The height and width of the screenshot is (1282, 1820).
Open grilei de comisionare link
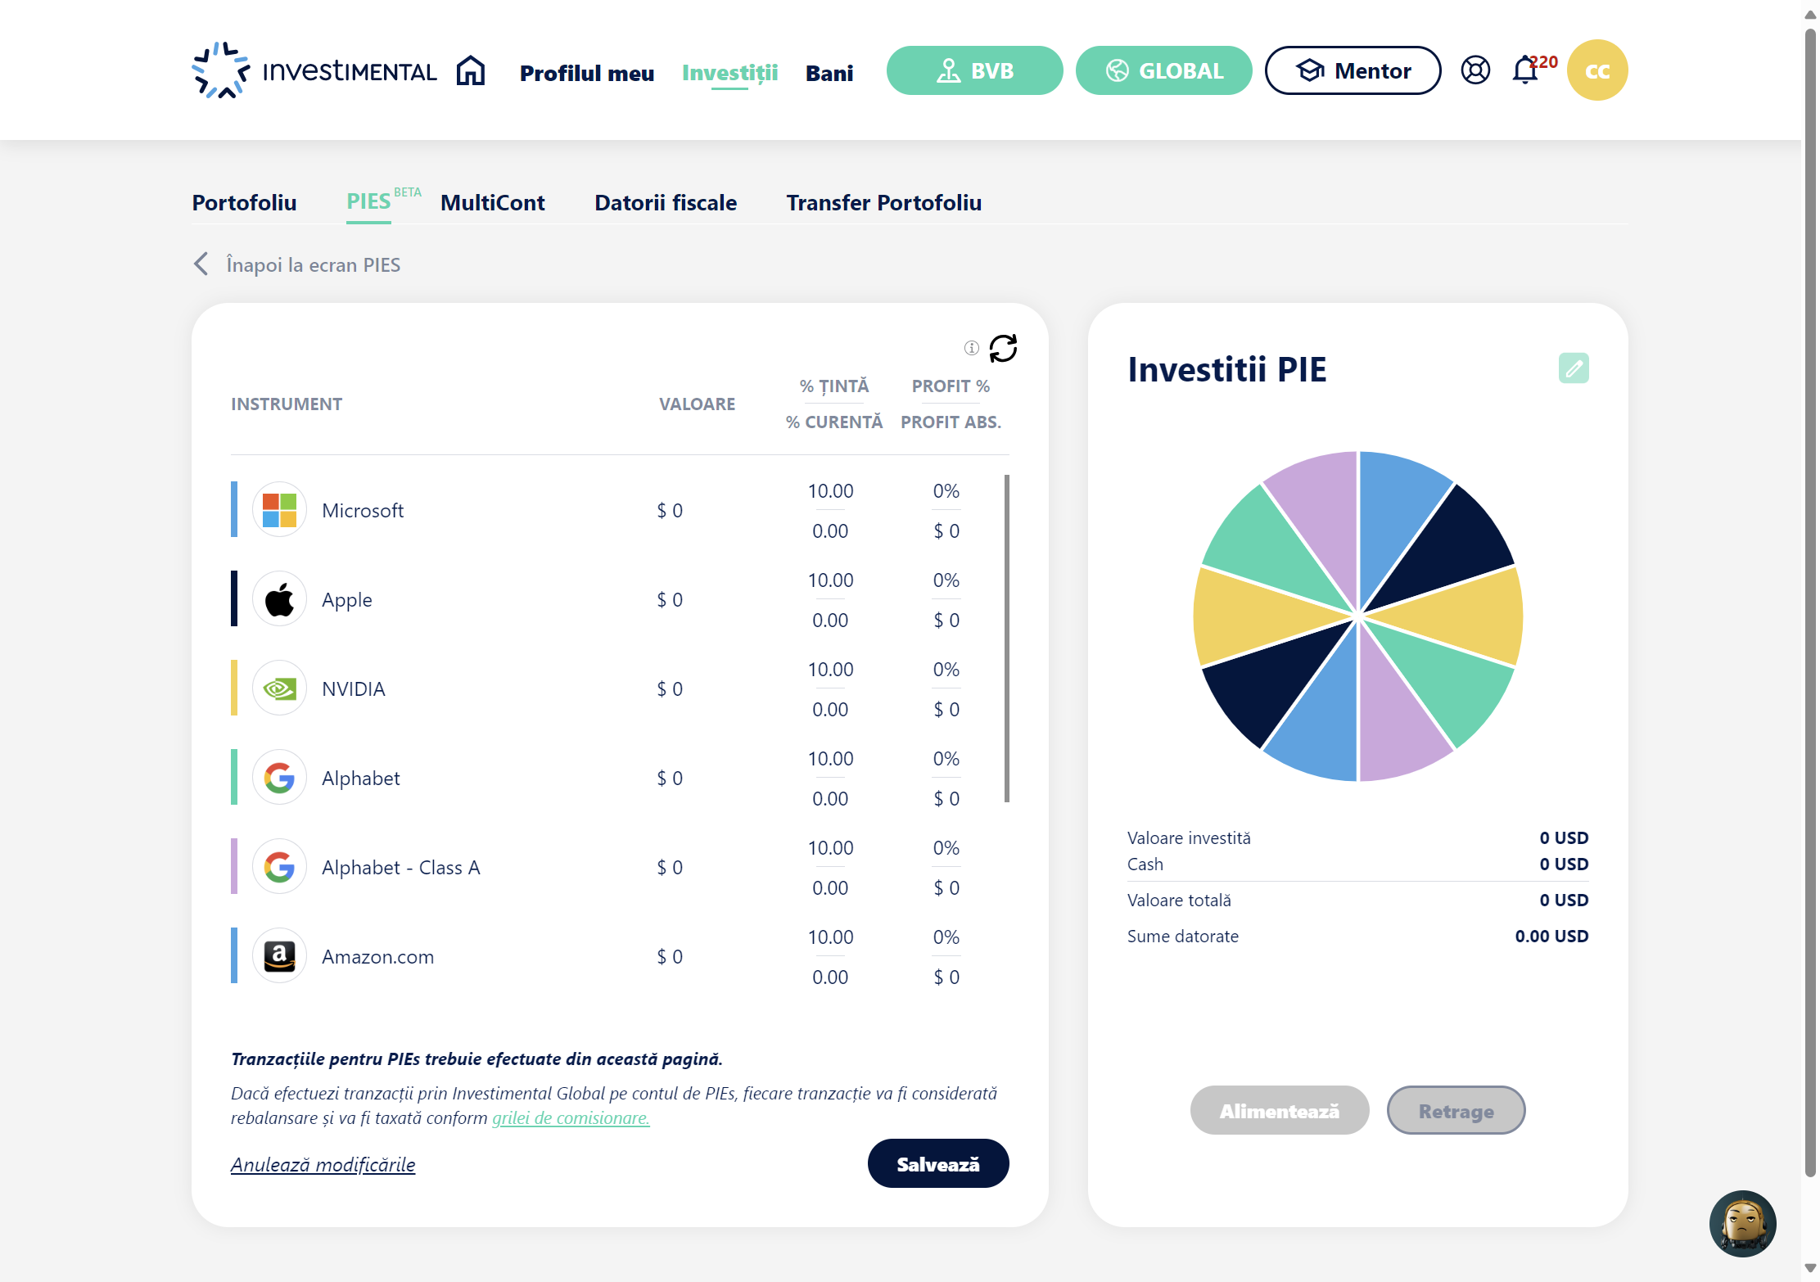click(x=571, y=1118)
